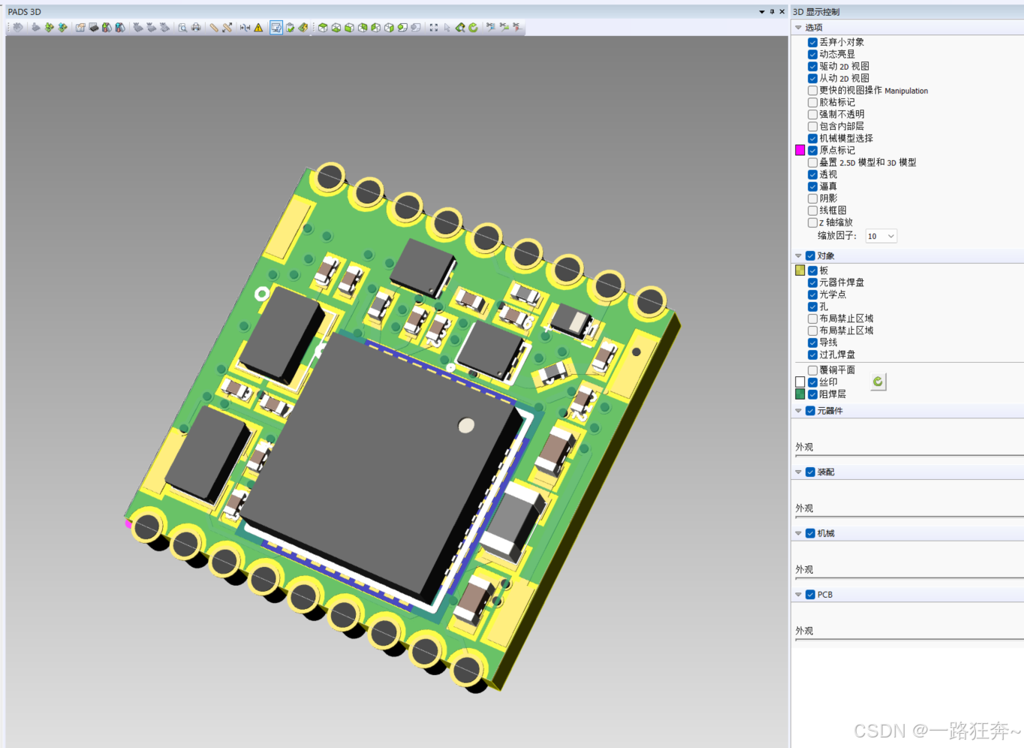This screenshot has height=748, width=1024.
Task: Click the clipboard with green checkmark icon
Action: pos(290,27)
